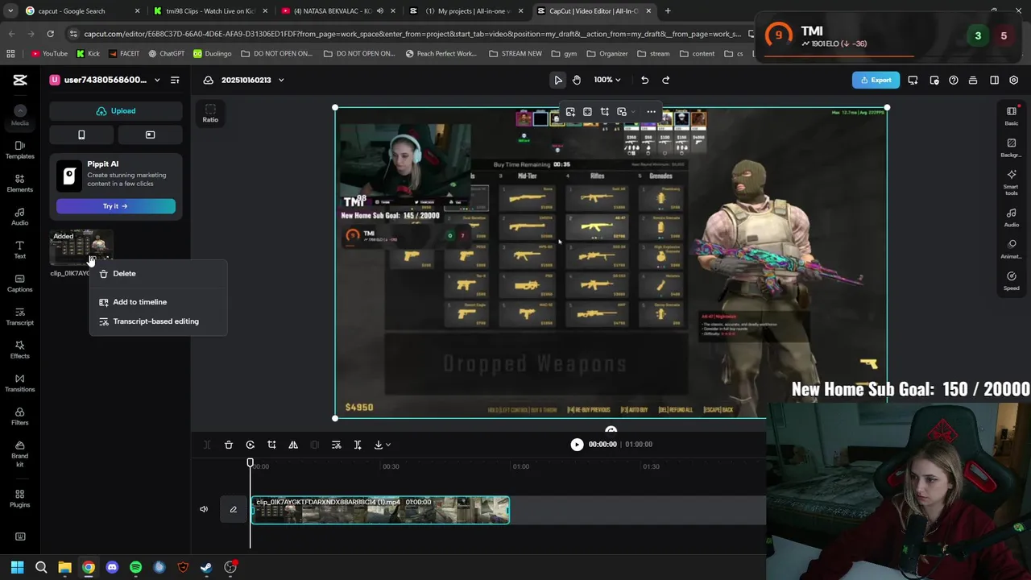This screenshot has height=580, width=1031.
Task: Open Background panel on right sidebar
Action: (x=1012, y=147)
